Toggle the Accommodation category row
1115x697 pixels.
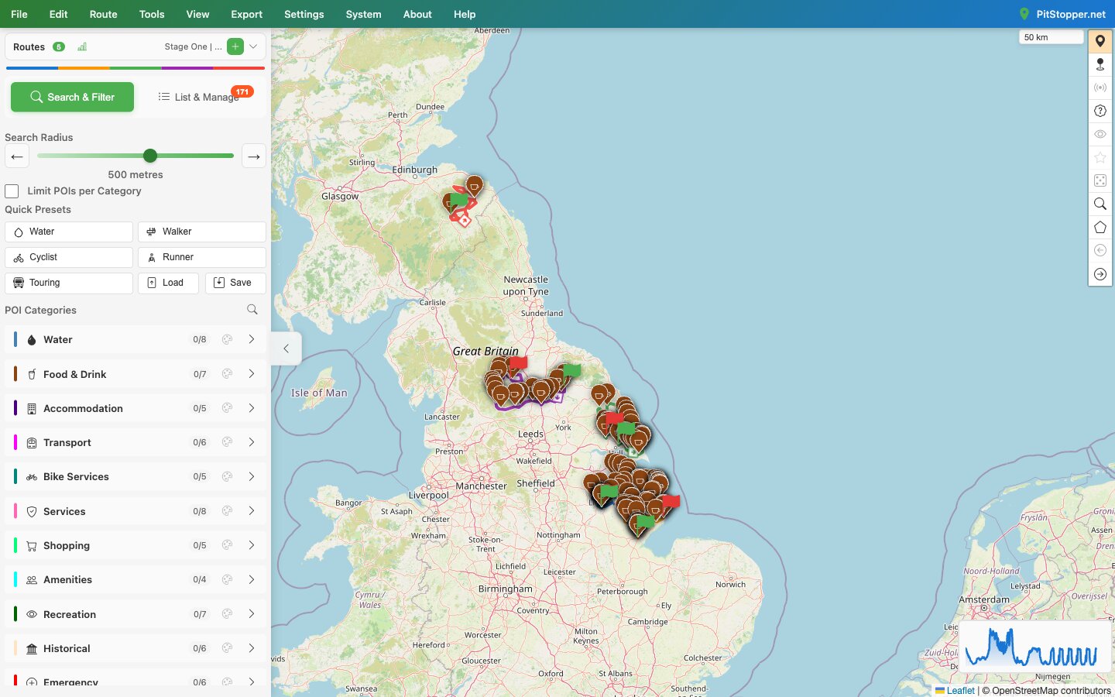136,408
